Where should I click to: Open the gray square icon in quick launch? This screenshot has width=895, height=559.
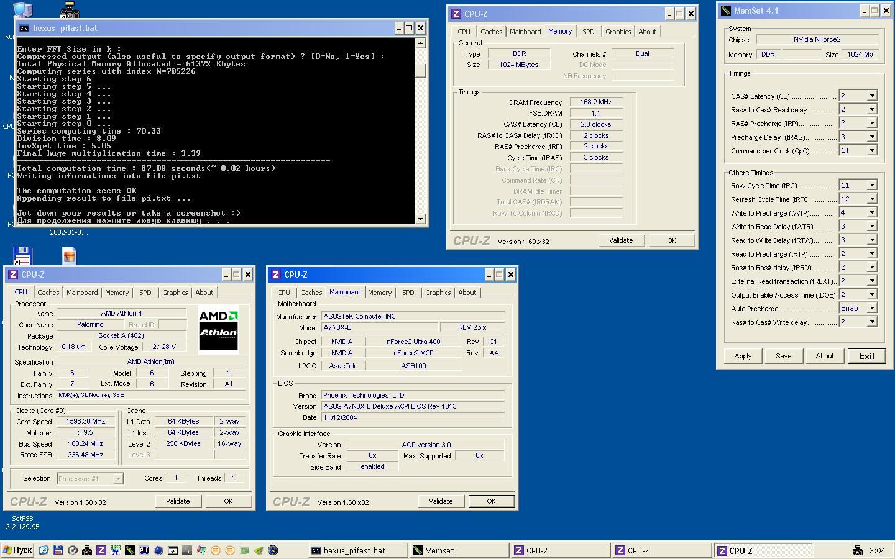click(187, 550)
